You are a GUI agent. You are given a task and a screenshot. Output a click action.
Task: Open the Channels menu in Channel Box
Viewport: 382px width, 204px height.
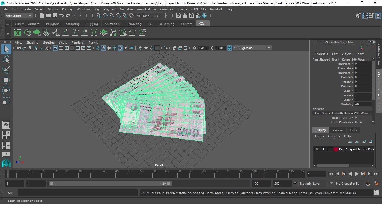pos(321,54)
